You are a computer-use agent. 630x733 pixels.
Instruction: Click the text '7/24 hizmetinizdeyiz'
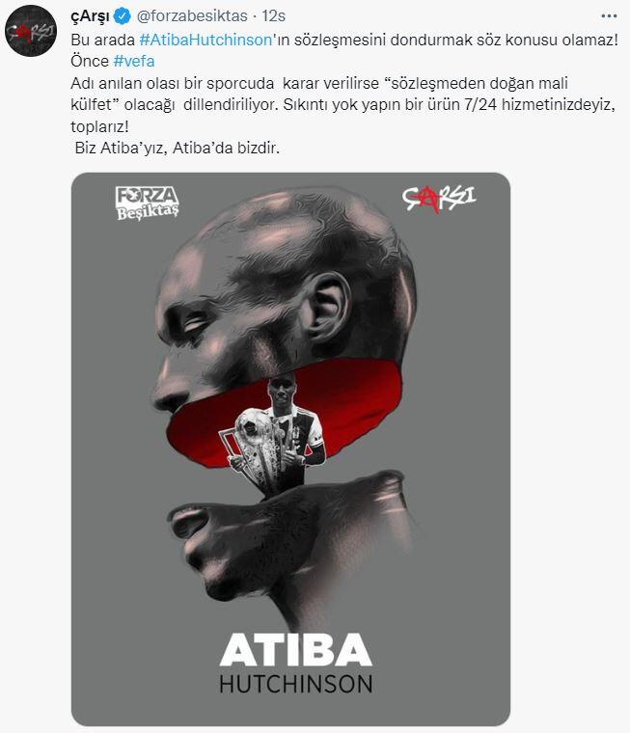point(537,105)
